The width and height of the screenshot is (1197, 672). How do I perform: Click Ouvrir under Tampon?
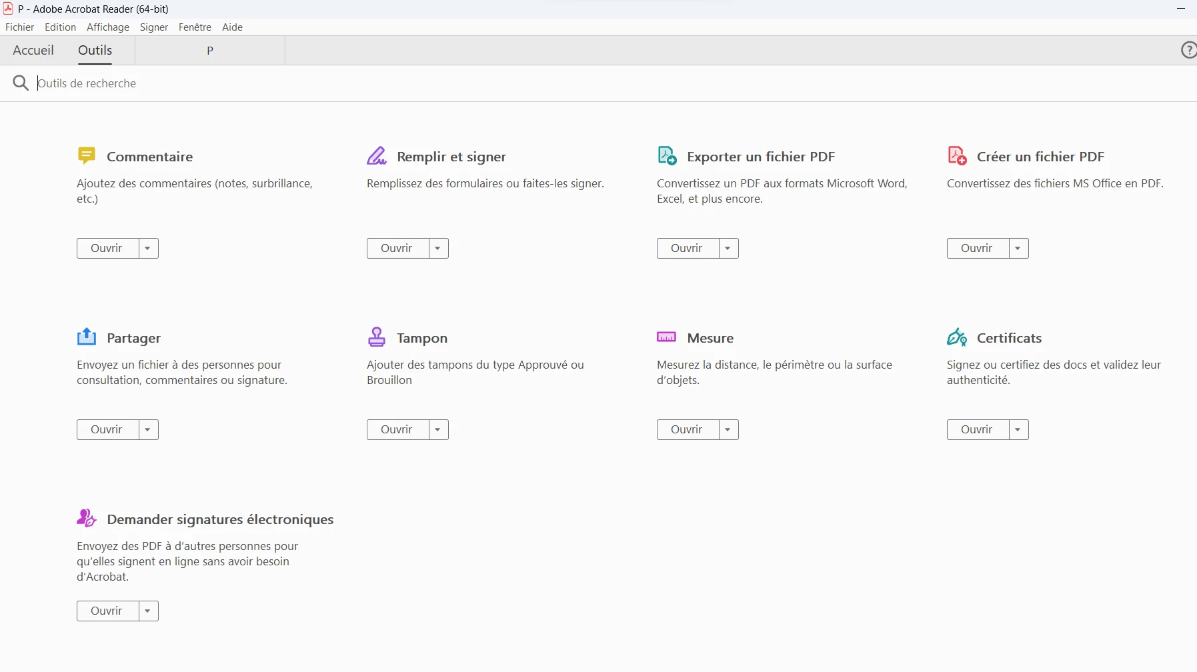pos(397,429)
